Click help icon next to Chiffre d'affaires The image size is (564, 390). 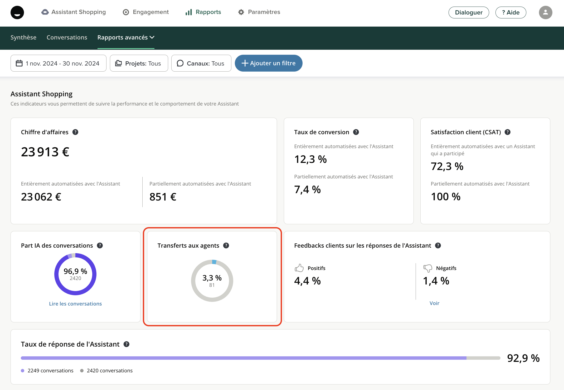75,132
